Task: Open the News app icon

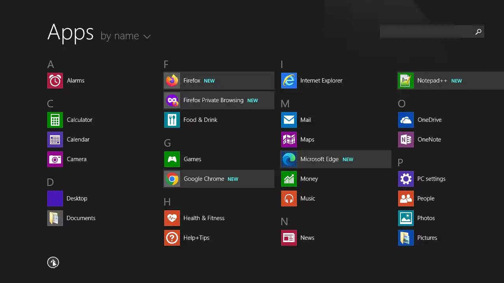Action: tap(289, 238)
